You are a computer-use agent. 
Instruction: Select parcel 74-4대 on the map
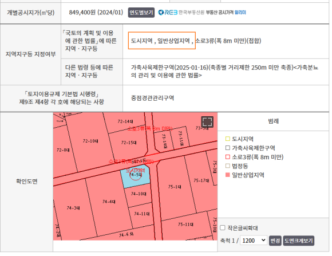click(109, 202)
